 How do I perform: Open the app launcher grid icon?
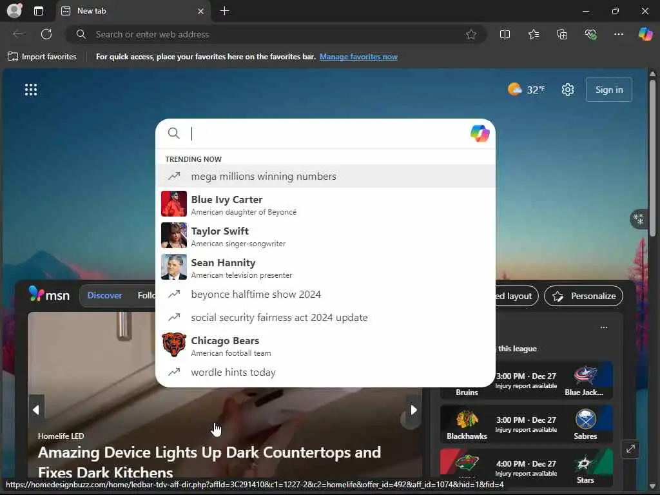pyautogui.click(x=31, y=90)
